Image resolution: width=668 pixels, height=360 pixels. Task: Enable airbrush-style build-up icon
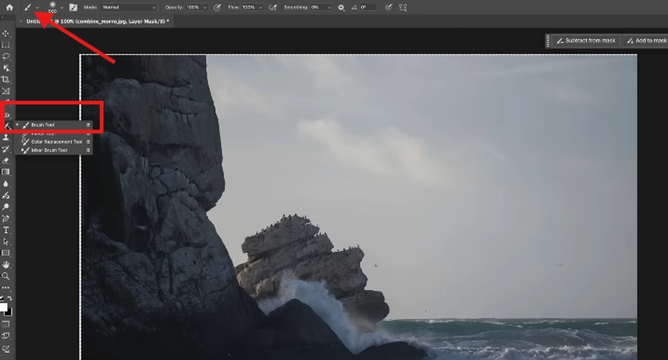[x=273, y=7]
